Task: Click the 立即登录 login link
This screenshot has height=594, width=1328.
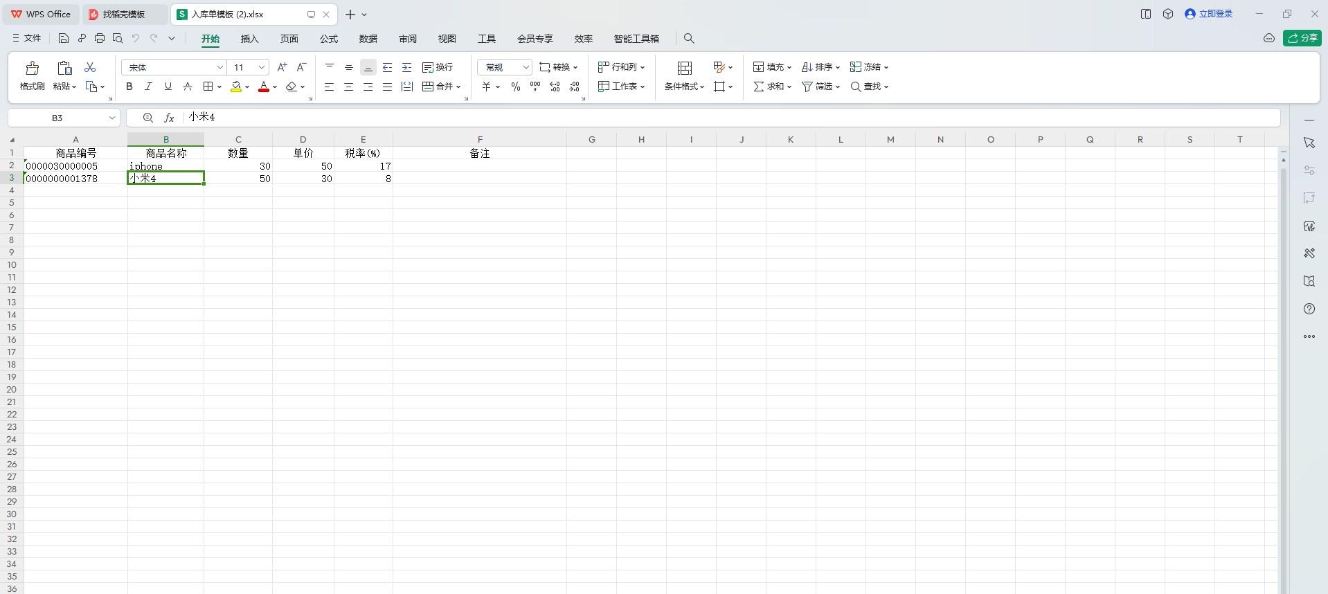Action: (x=1209, y=14)
